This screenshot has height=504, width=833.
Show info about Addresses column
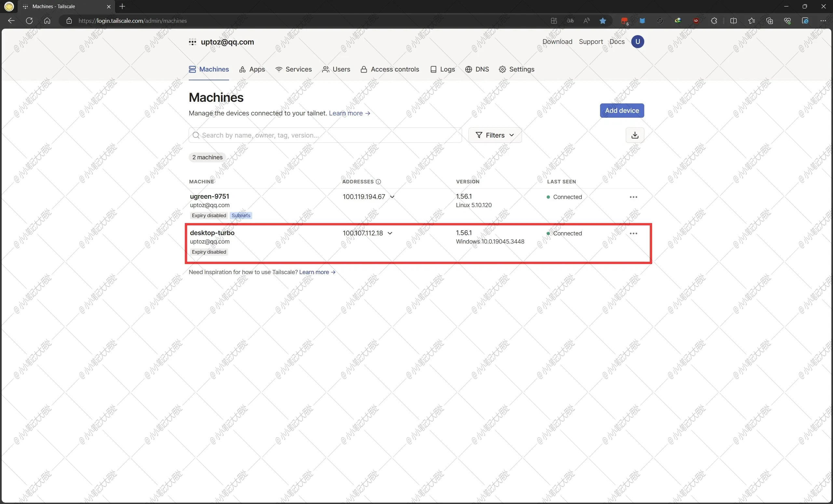click(x=378, y=182)
